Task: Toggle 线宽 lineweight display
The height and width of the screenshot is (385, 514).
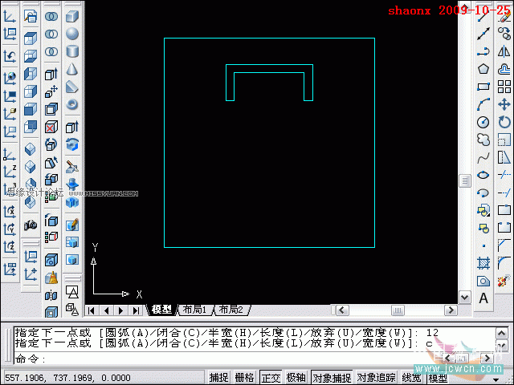Action: (411, 378)
